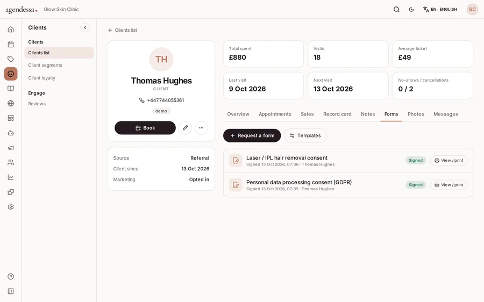Edit client with pencil icon
This screenshot has height=302, width=484.
[x=185, y=128]
